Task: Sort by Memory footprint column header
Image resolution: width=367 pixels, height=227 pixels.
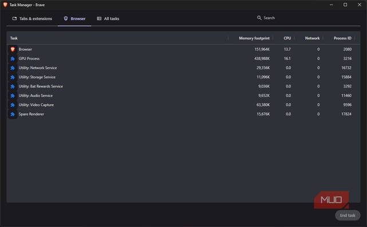Action: (x=254, y=38)
